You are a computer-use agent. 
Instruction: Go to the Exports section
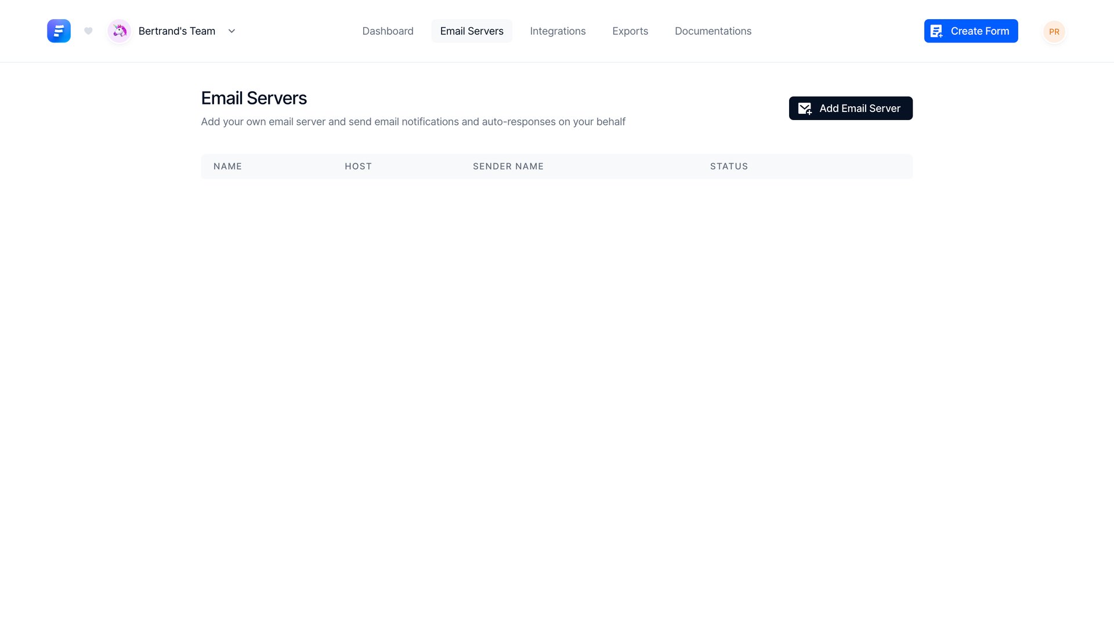(x=630, y=31)
